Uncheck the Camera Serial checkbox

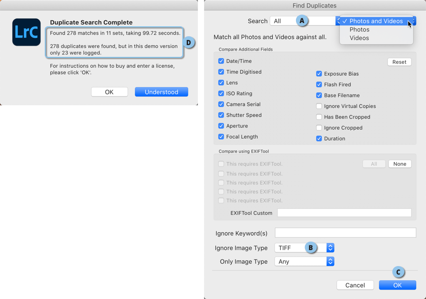pyautogui.click(x=221, y=104)
